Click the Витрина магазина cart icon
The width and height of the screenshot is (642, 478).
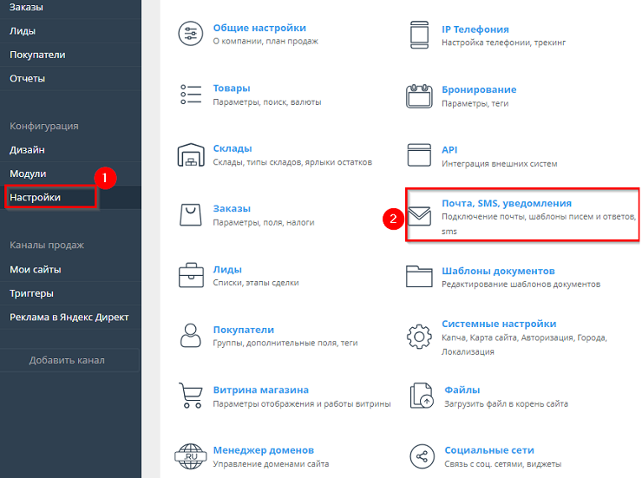[x=189, y=396]
